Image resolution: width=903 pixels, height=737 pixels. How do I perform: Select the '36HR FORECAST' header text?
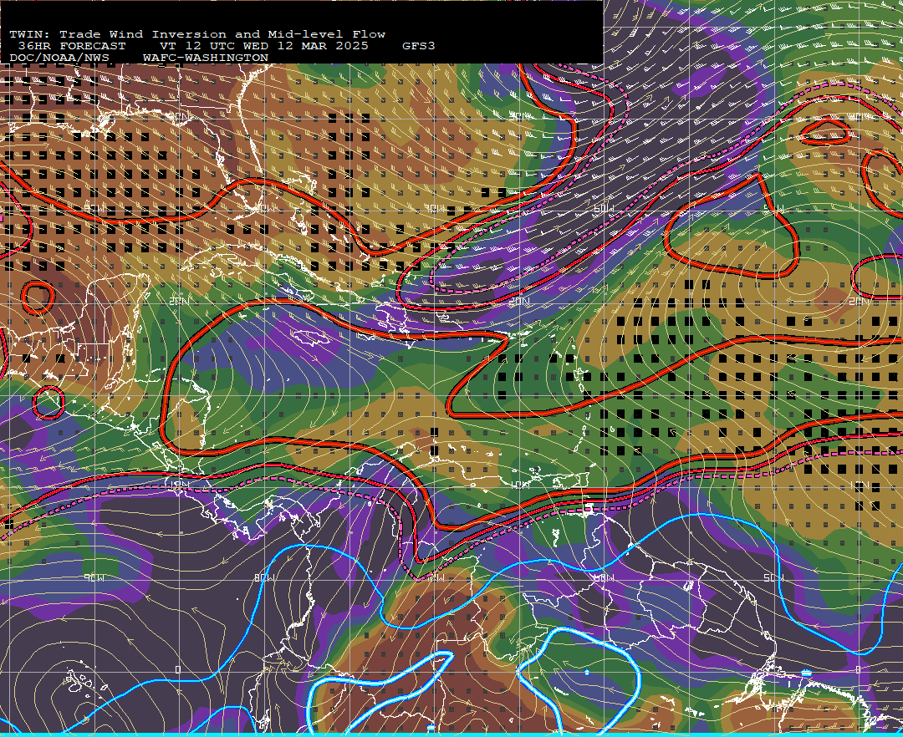(x=71, y=46)
